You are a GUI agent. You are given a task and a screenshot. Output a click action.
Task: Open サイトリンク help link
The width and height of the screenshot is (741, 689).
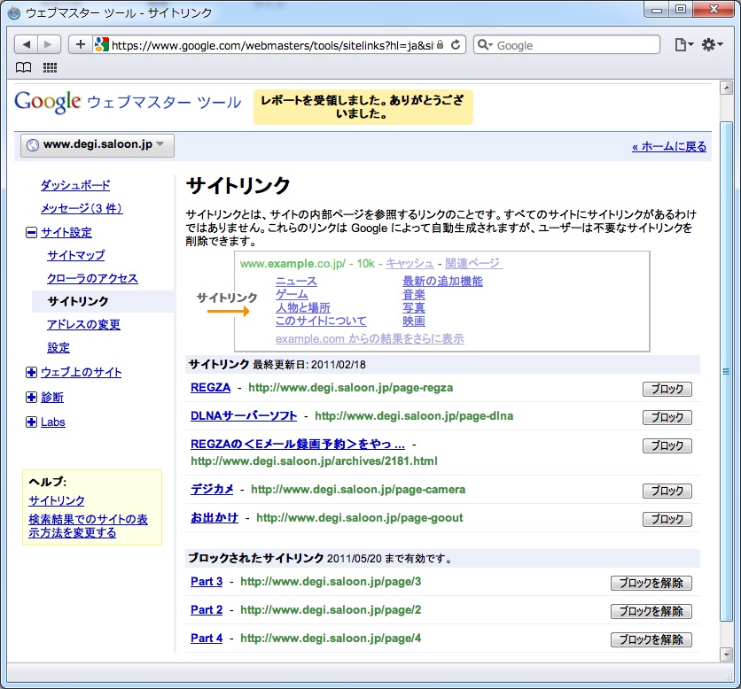(57, 500)
